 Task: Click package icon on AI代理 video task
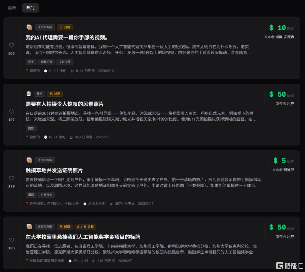click(x=29, y=27)
